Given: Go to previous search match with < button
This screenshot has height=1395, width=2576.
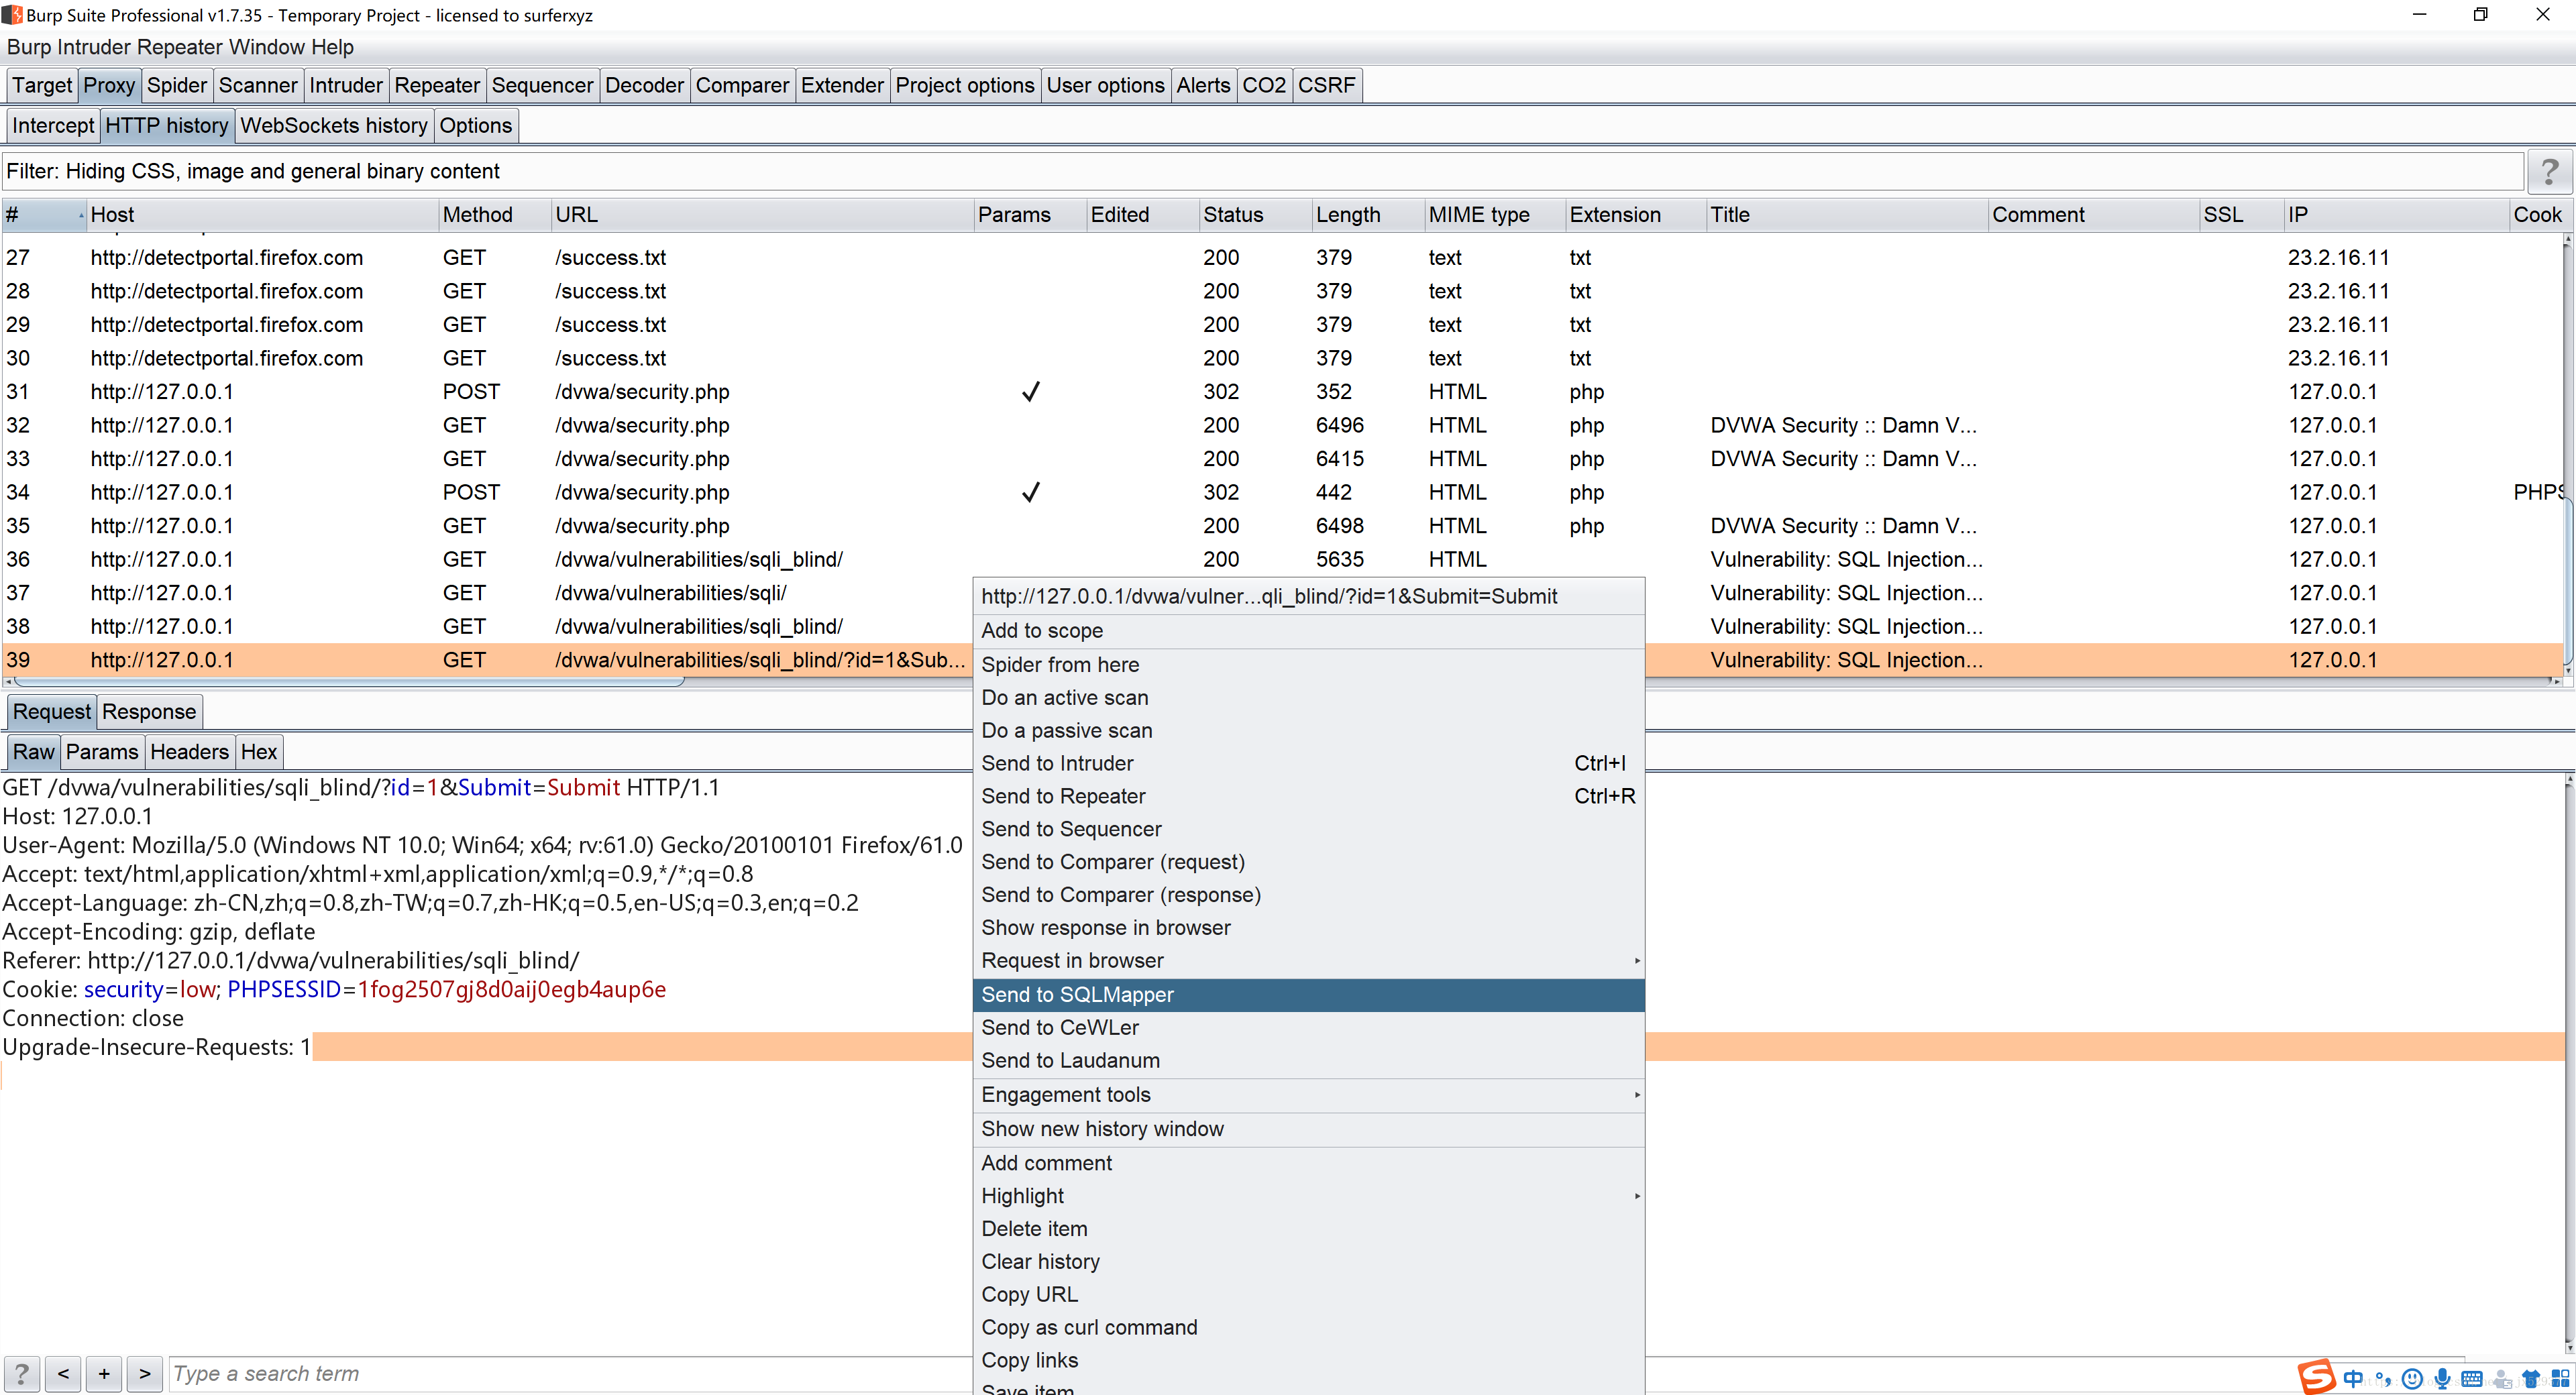Looking at the screenshot, I should tap(63, 1373).
